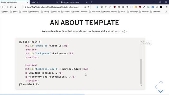Image resolution: width=169 pixels, height=95 pixels.
Task: Click the green circular extension icon
Action: click(148, 7)
